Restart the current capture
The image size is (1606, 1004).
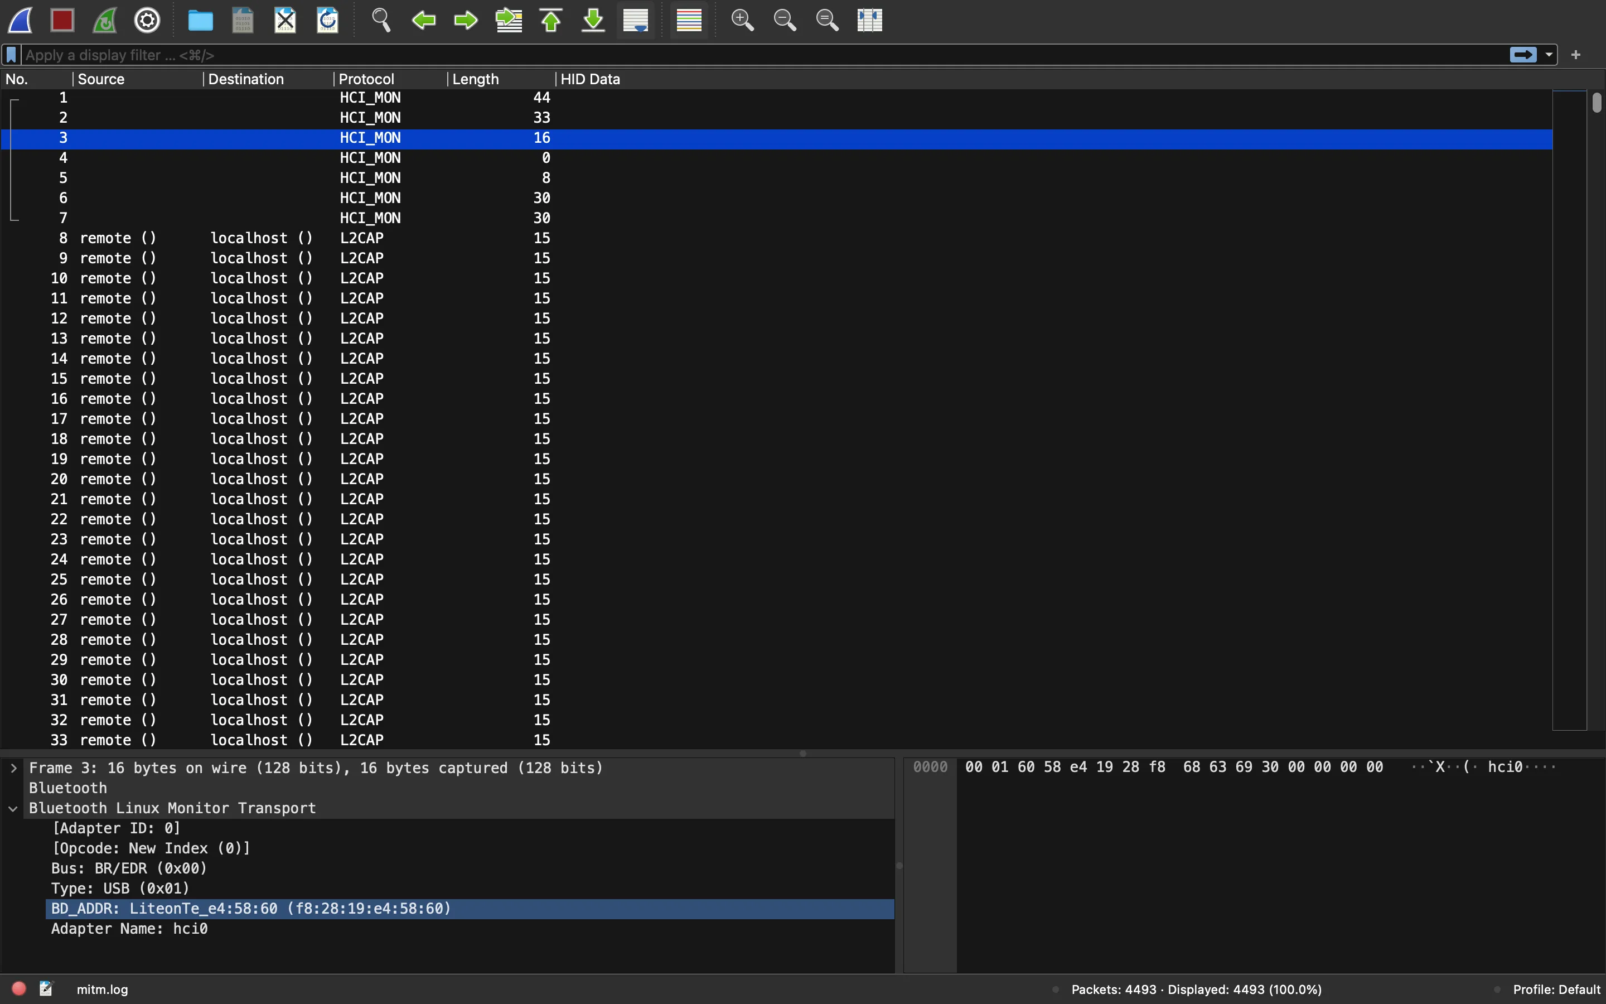pos(105,21)
